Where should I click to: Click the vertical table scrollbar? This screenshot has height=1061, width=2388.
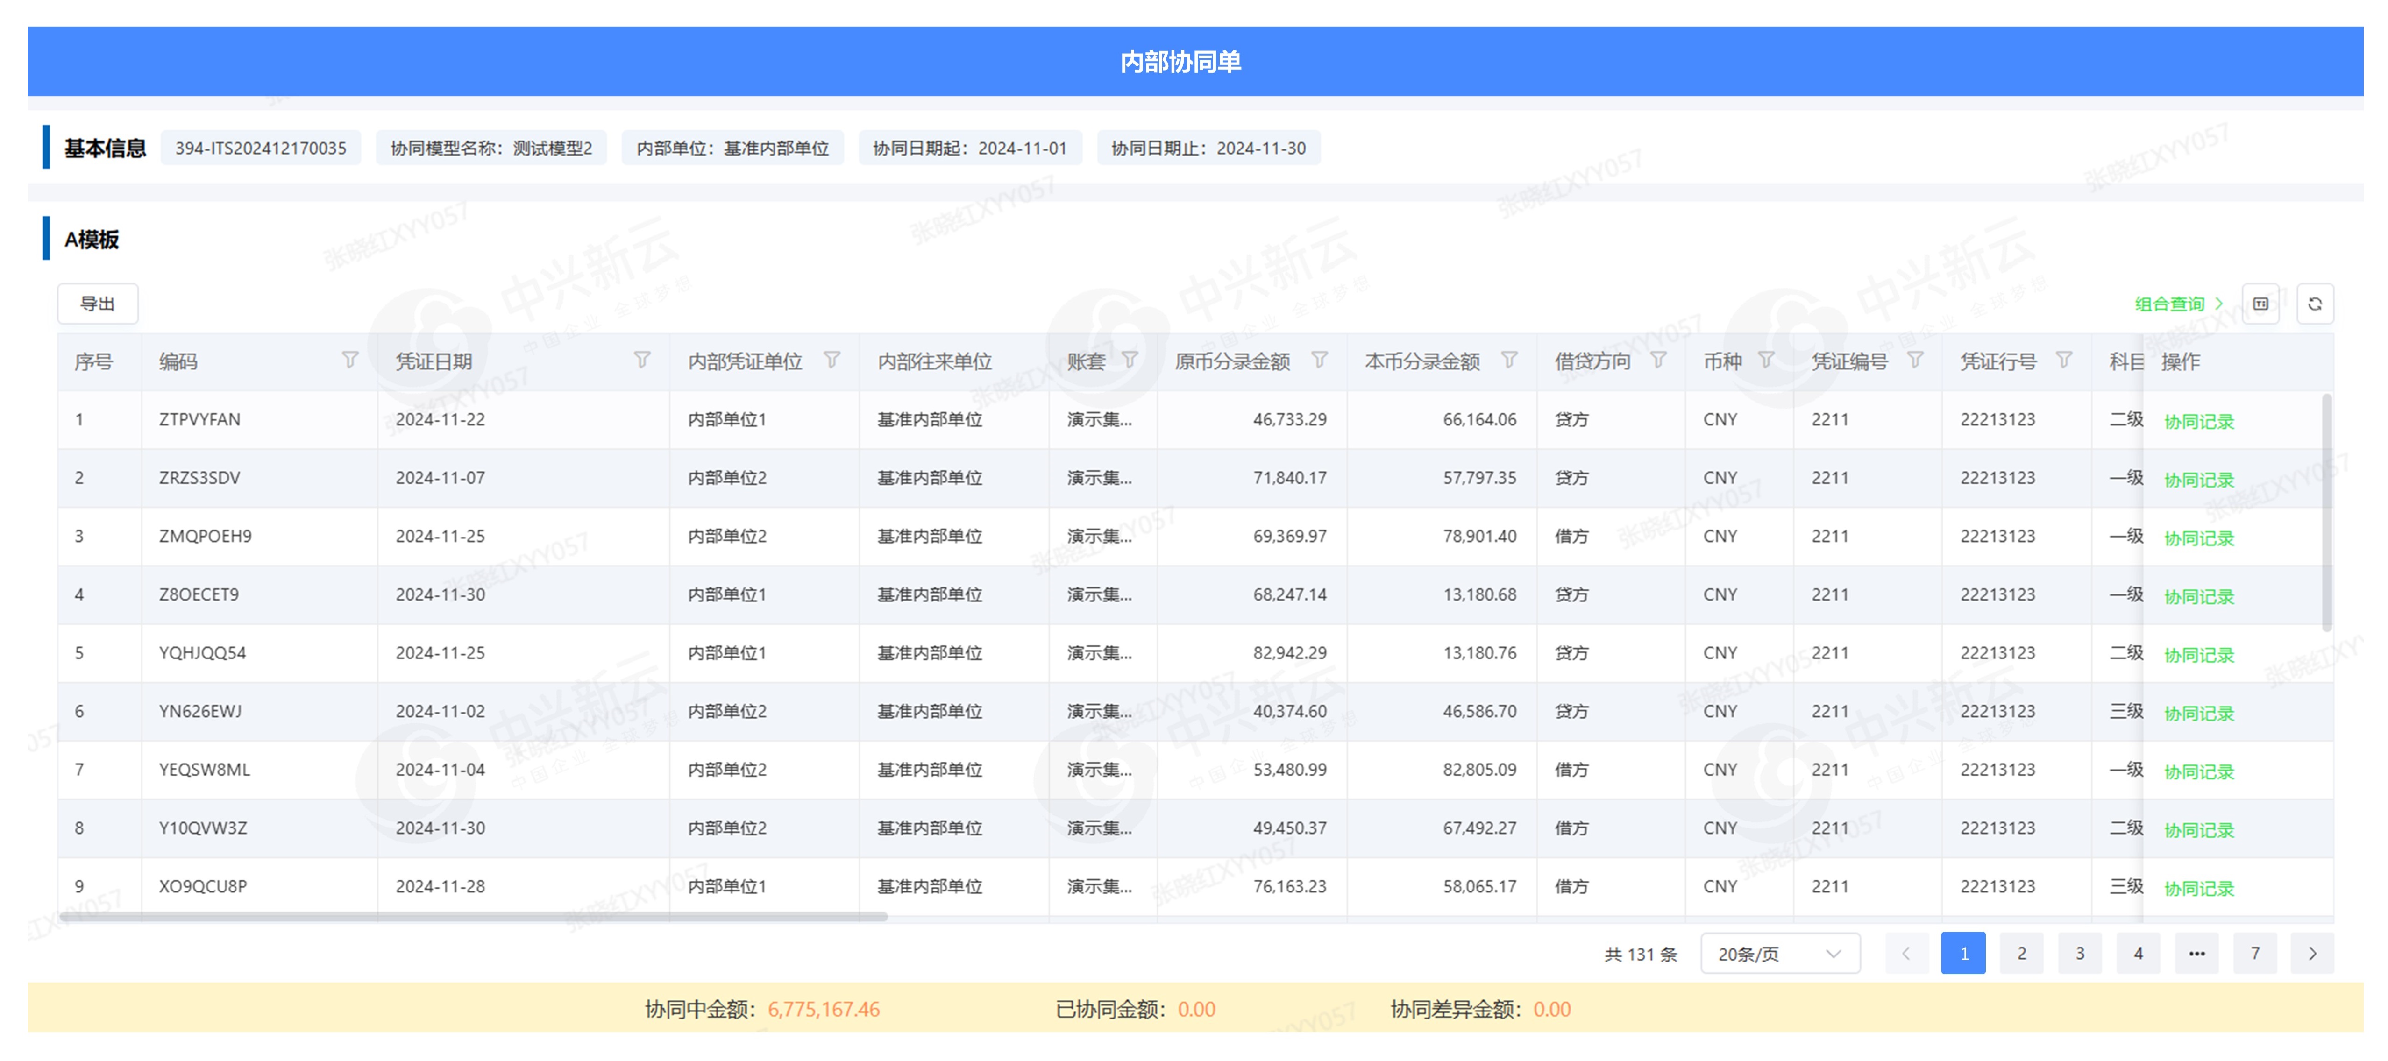(x=2326, y=512)
